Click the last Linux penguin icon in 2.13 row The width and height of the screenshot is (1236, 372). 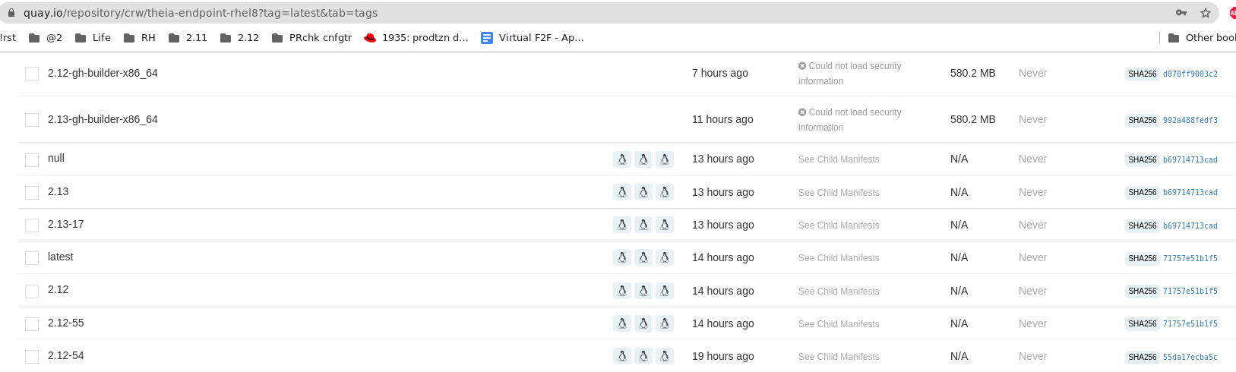665,192
